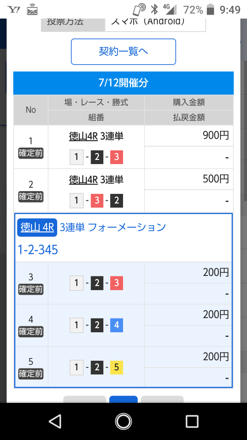Screen dimensions: 247x440
Task: Tap the grey pagination button at bottom right
Action: pos(162,399)
